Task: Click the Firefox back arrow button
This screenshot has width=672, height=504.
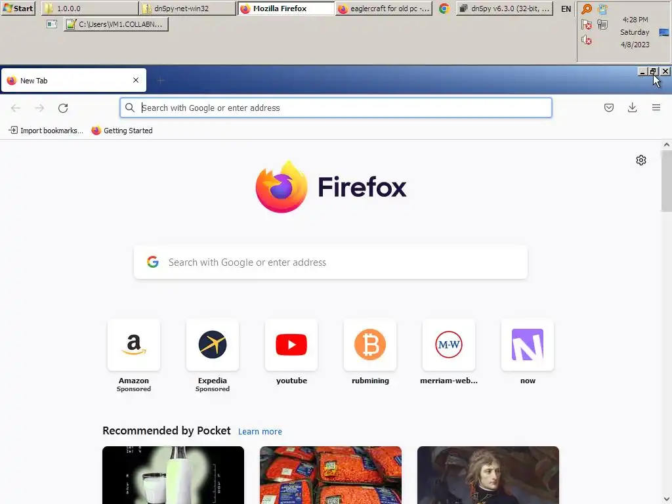Action: tap(16, 108)
